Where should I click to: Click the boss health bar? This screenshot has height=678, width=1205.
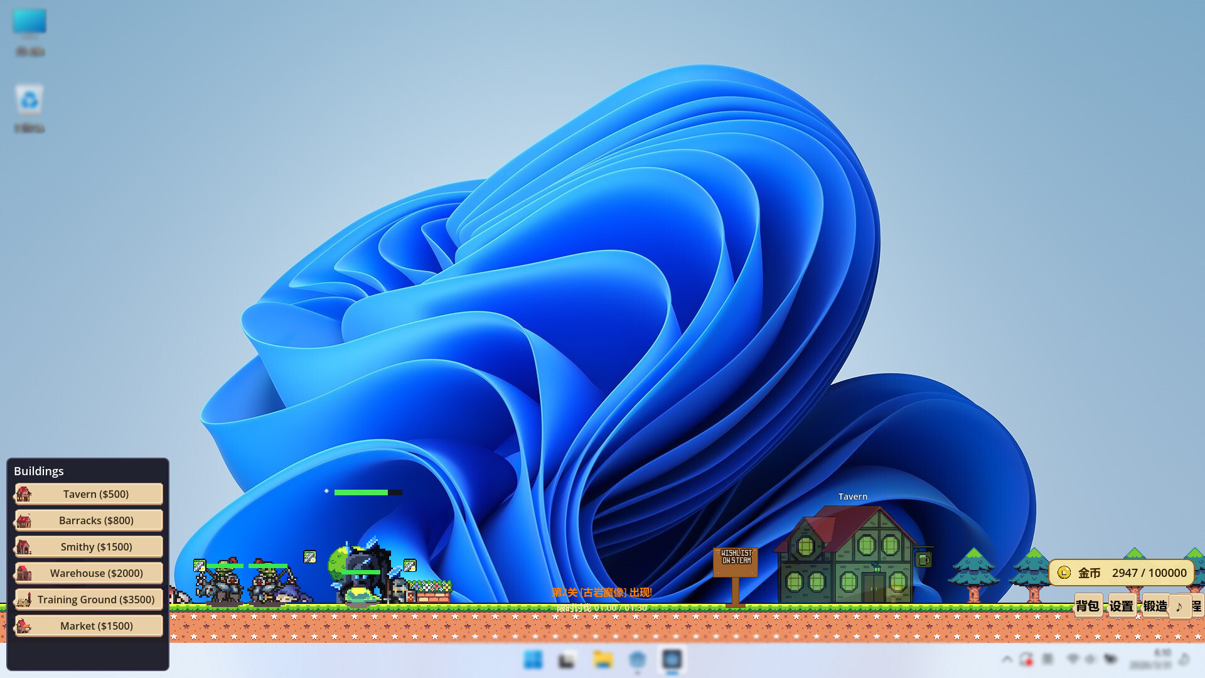coord(368,492)
